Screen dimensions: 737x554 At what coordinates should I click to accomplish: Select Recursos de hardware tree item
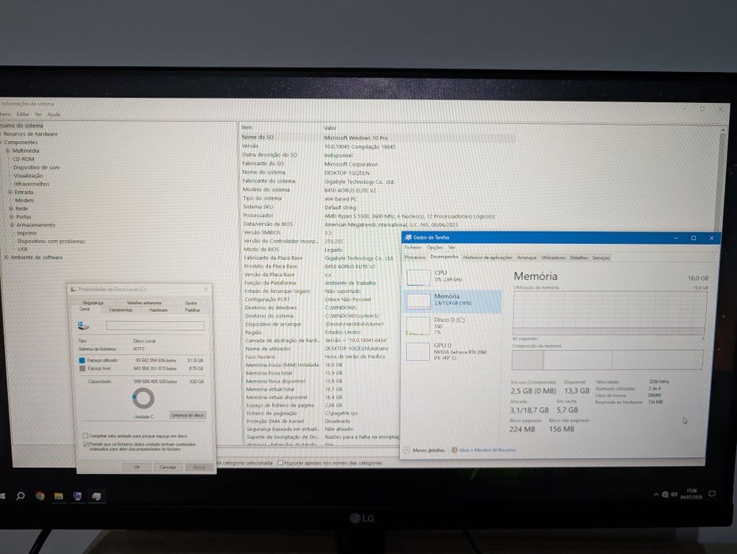coord(31,134)
